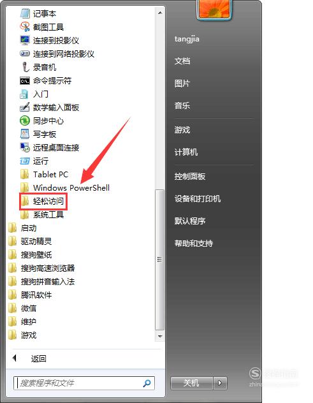Viewport: 313px width, 403px height.
Task: Open 控制面板 from the right pane
Action: tap(190, 176)
